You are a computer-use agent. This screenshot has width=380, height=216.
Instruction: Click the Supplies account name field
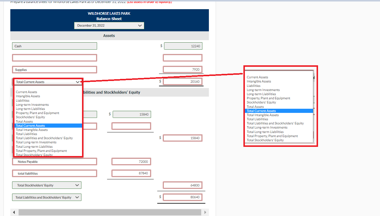[x=55, y=70]
